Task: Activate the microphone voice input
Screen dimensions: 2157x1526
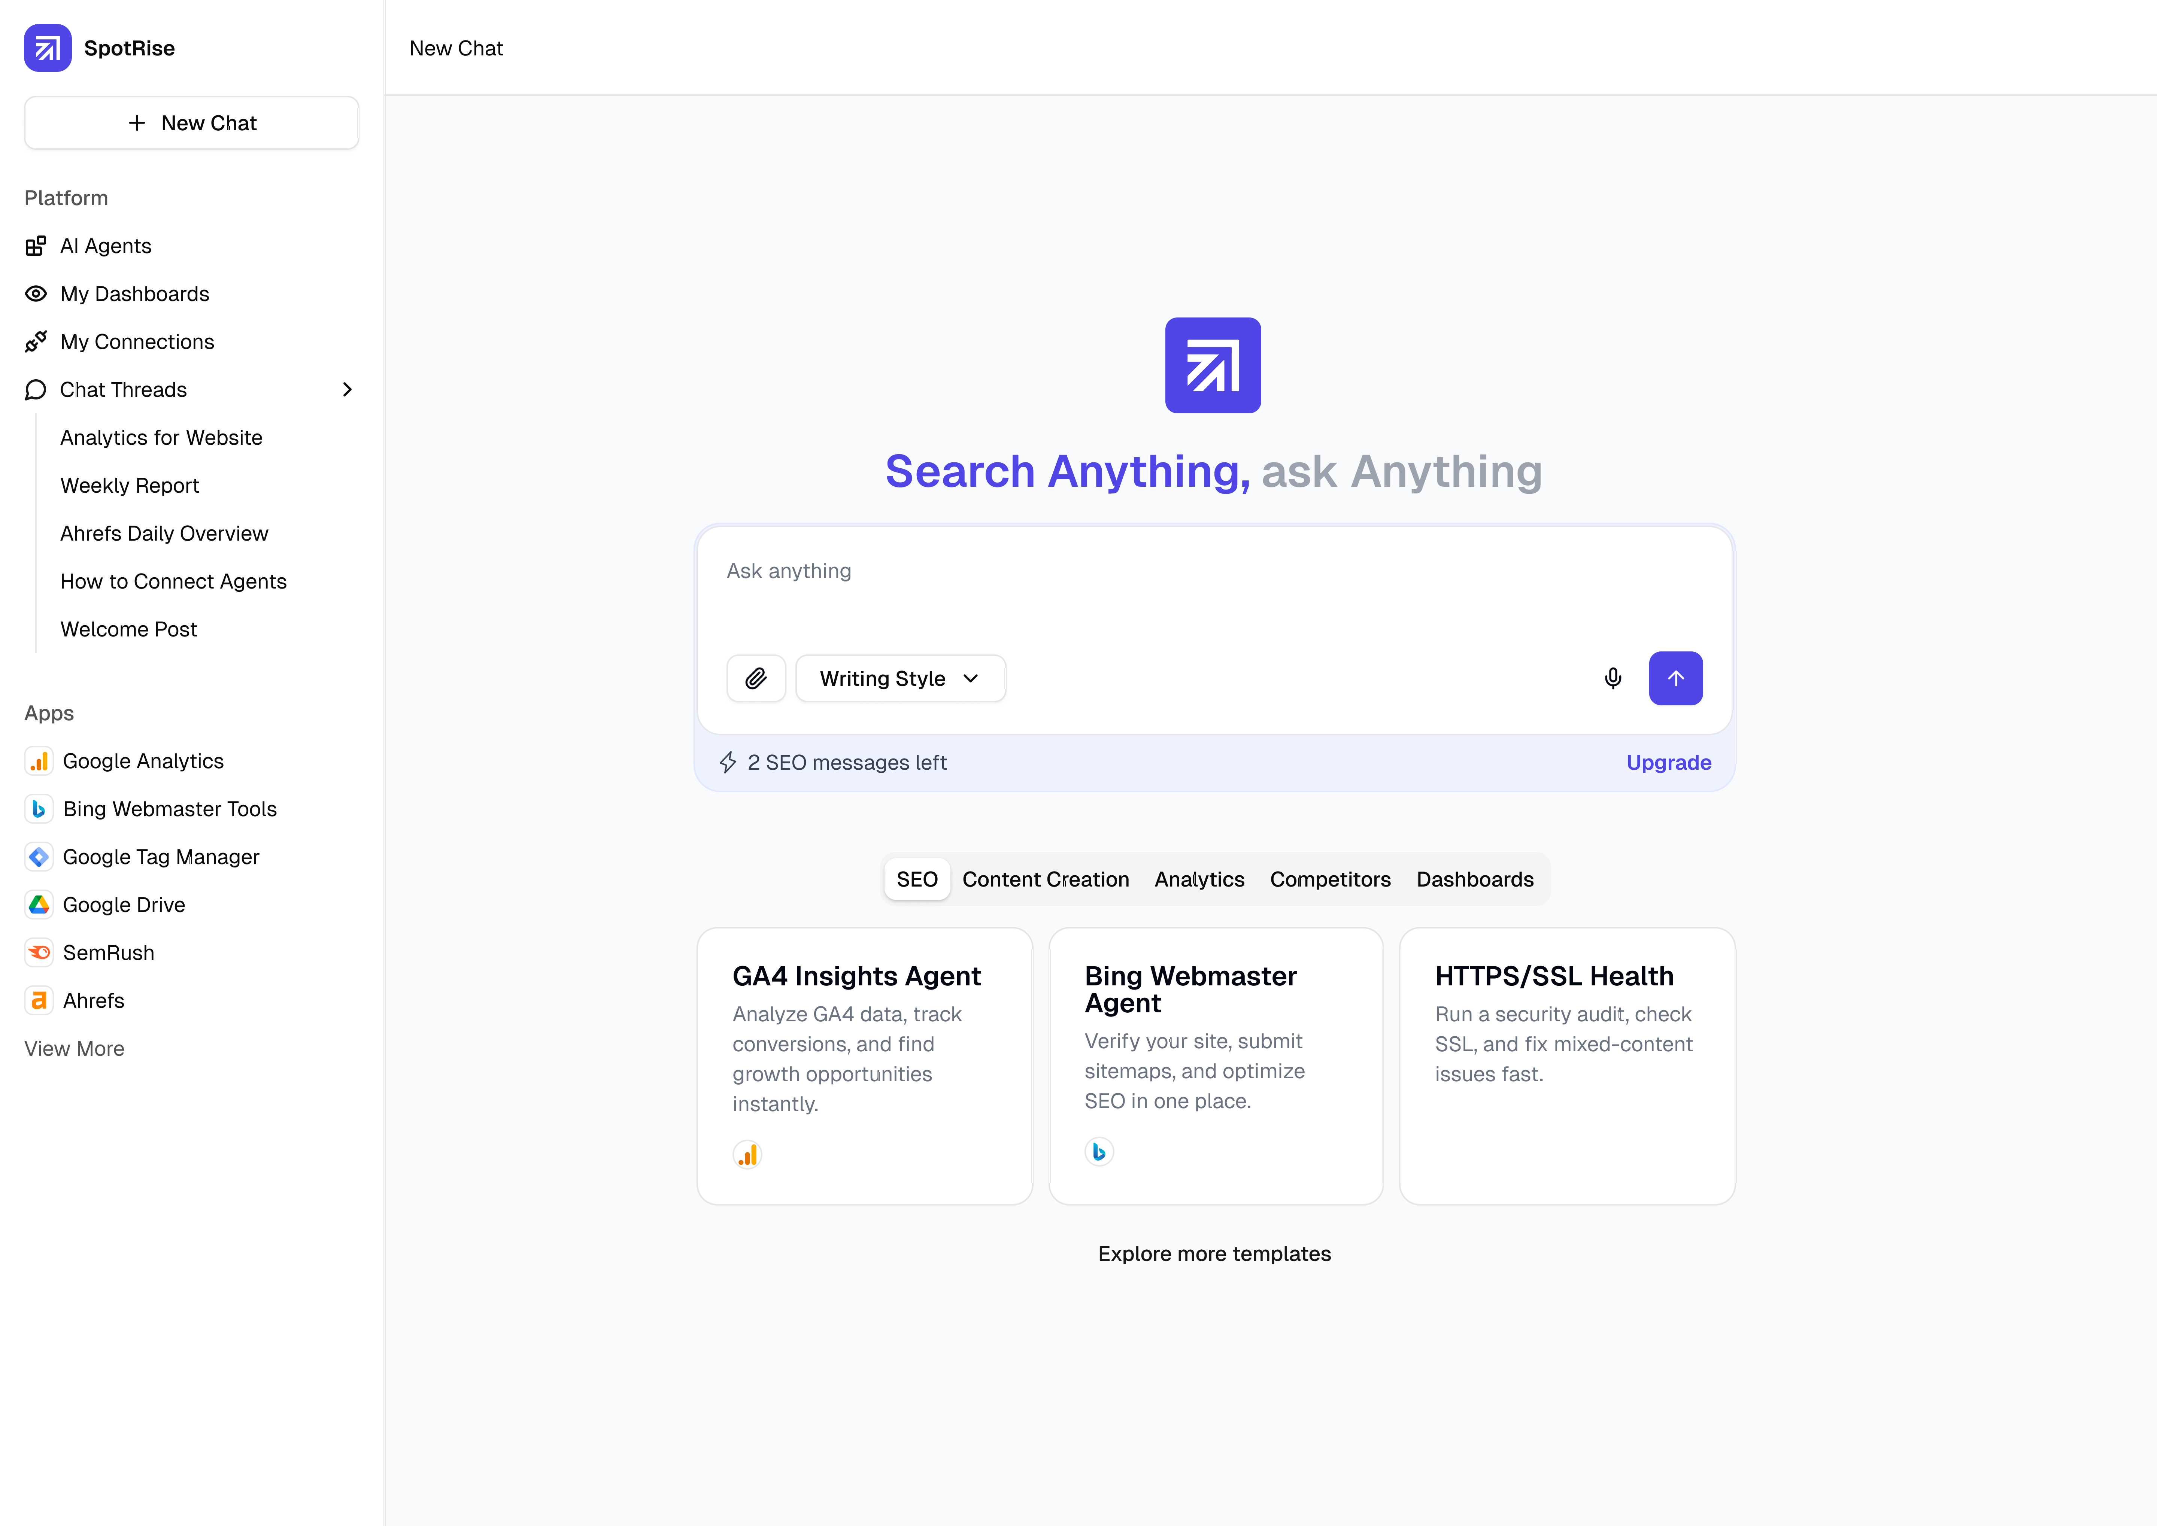Action: [x=1613, y=678]
